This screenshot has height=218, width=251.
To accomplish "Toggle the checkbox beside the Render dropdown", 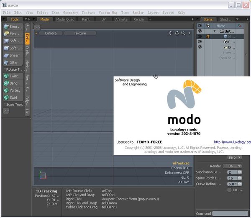I will 225,166.
